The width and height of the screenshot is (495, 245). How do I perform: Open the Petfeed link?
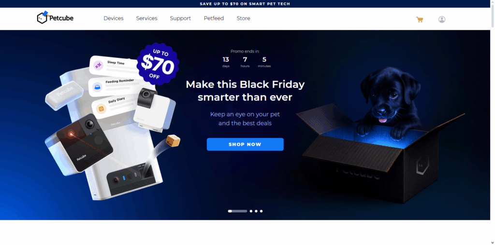pos(214,18)
